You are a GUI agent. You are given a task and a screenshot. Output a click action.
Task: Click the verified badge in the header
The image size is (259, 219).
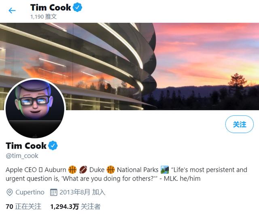click(x=78, y=7)
